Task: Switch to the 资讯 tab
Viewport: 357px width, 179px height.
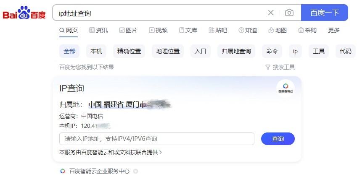Action: click(98, 30)
